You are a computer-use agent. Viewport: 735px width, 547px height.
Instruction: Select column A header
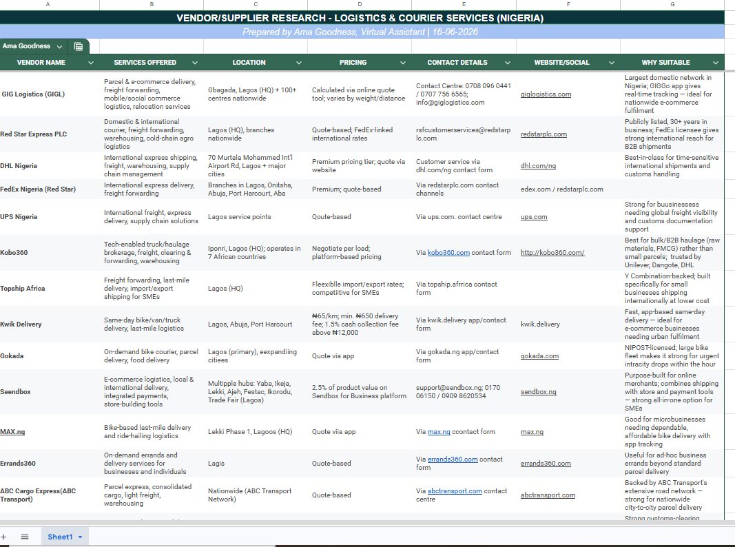click(x=48, y=4)
